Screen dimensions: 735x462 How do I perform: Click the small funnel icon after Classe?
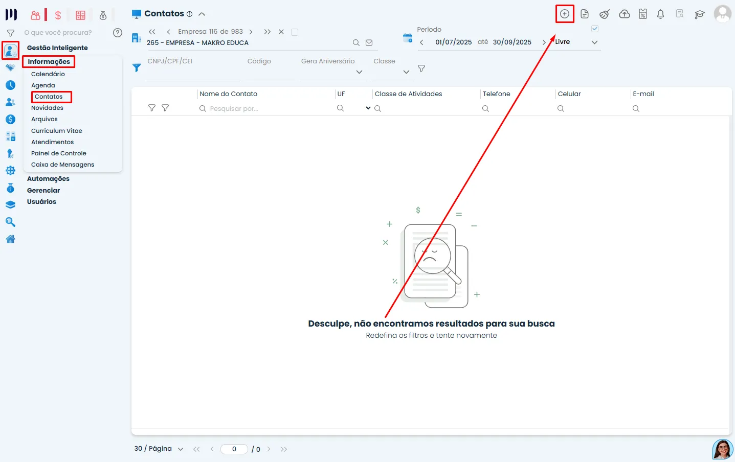point(421,68)
